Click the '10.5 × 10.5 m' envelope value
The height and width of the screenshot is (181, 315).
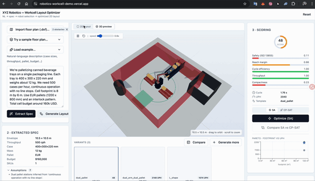point(43,138)
